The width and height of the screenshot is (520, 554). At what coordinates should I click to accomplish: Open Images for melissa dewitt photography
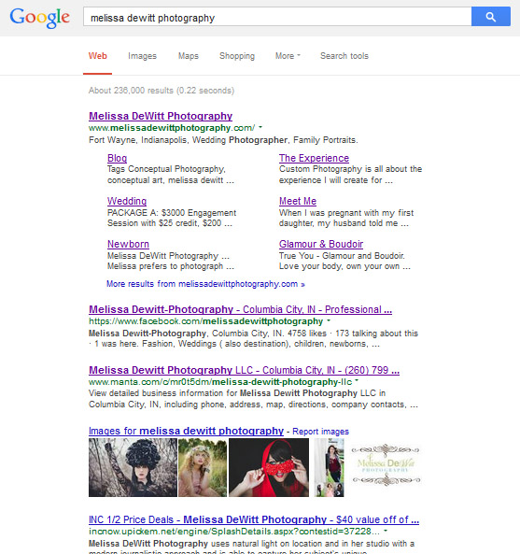186,431
